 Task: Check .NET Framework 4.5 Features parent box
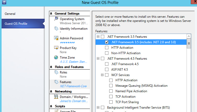point(102,59)
